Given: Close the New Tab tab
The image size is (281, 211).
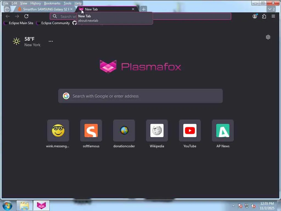Looking at the screenshot, I should pyautogui.click(x=133, y=9).
